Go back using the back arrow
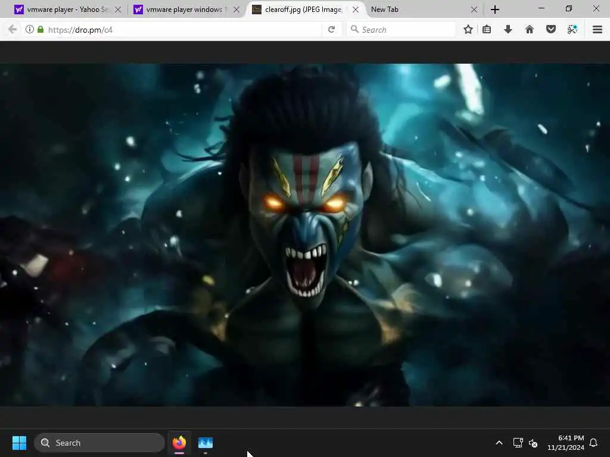Screen dimensions: 610x457 tap(13, 30)
